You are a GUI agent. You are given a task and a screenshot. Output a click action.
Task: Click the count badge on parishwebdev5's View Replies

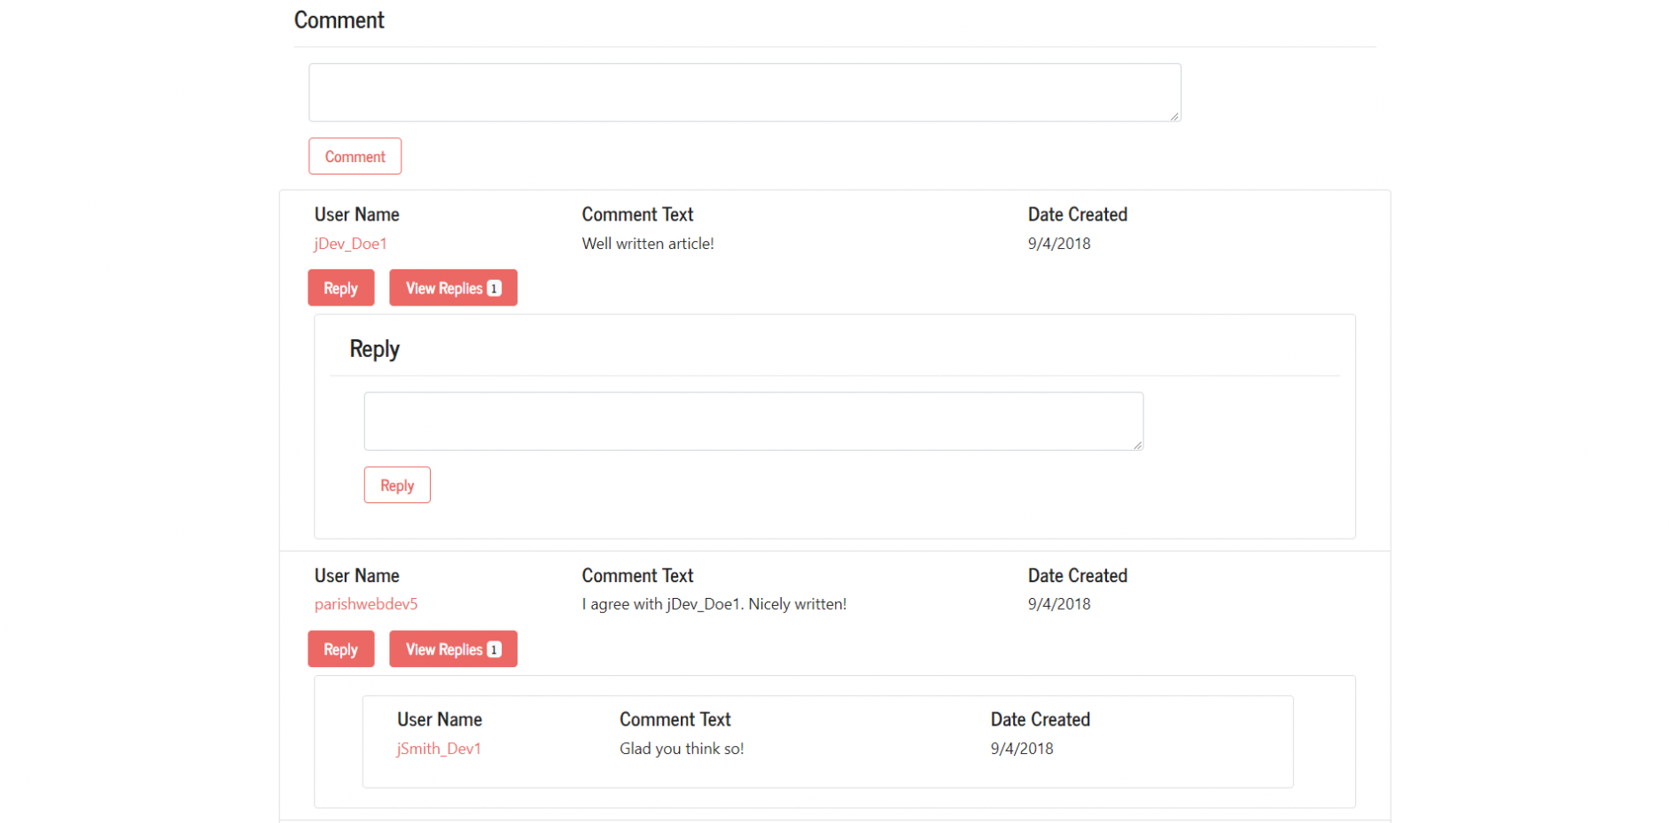click(x=495, y=649)
